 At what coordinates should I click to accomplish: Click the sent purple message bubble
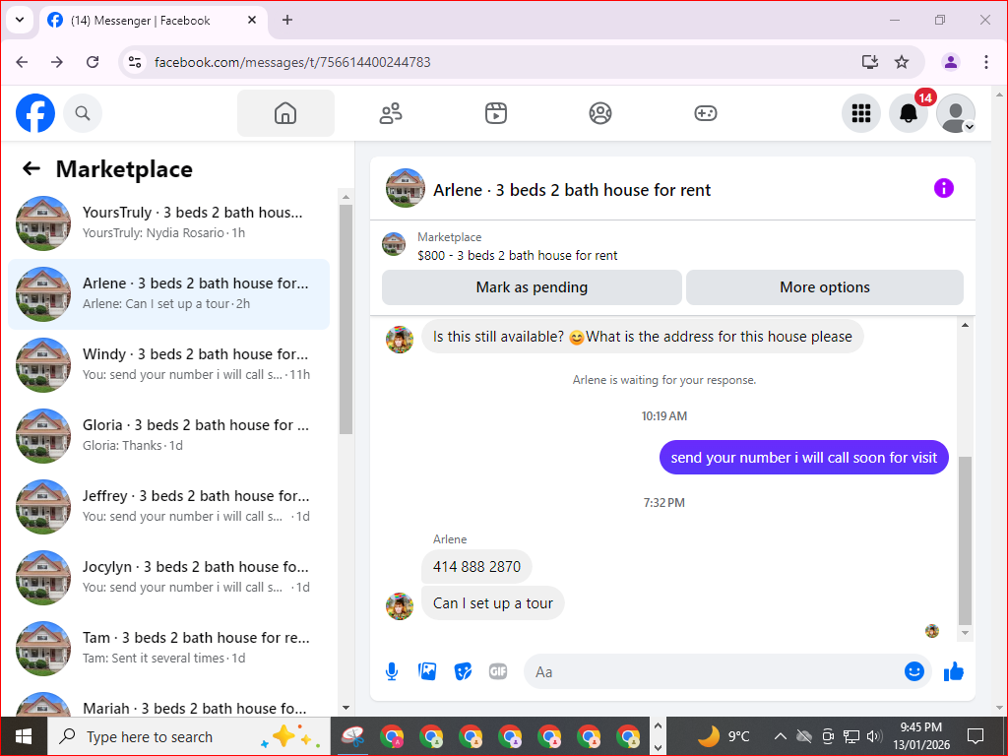click(803, 457)
